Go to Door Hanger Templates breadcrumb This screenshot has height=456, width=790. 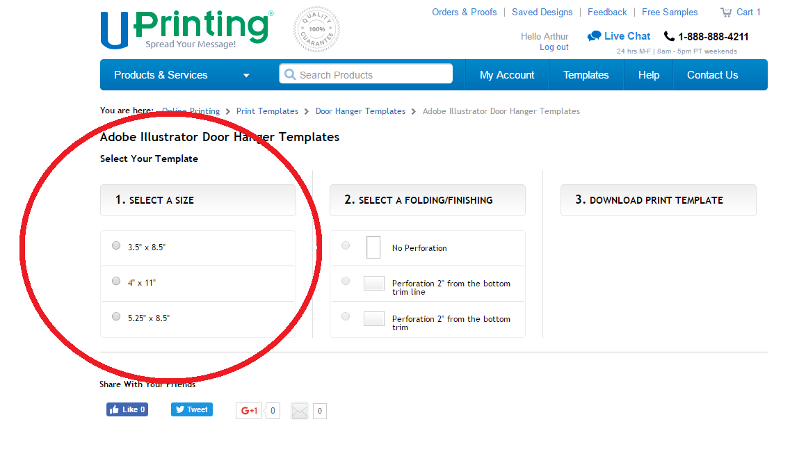pyautogui.click(x=360, y=111)
